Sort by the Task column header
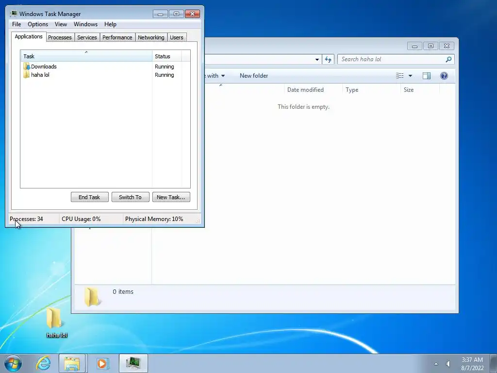The height and width of the screenshot is (373, 497). [86, 56]
